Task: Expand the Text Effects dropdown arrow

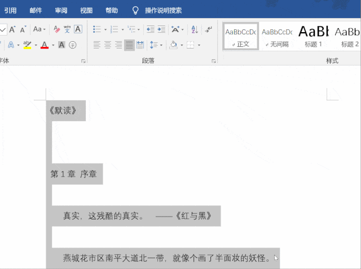Action: pos(19,45)
